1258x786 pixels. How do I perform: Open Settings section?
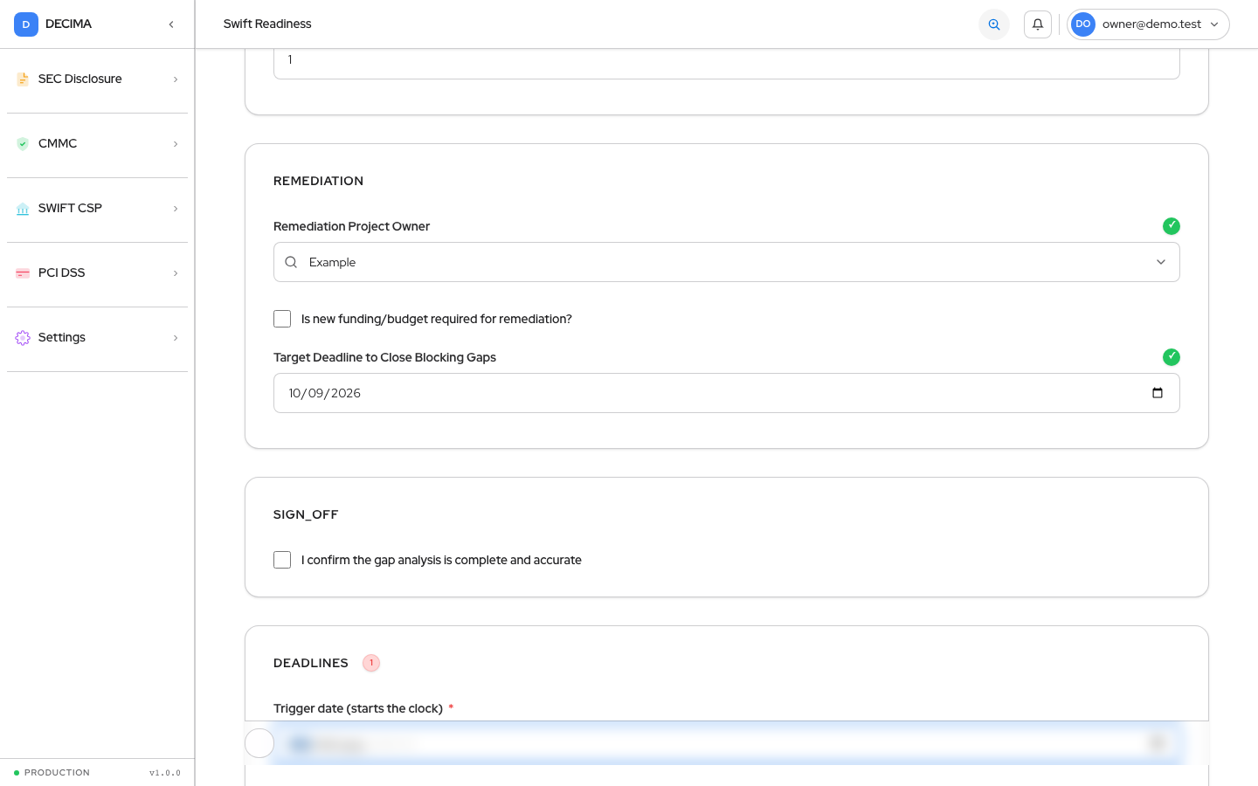point(97,338)
